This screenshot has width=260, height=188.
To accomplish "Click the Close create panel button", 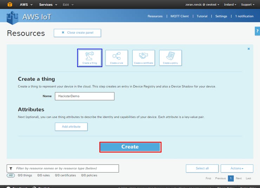I will coord(77,33).
